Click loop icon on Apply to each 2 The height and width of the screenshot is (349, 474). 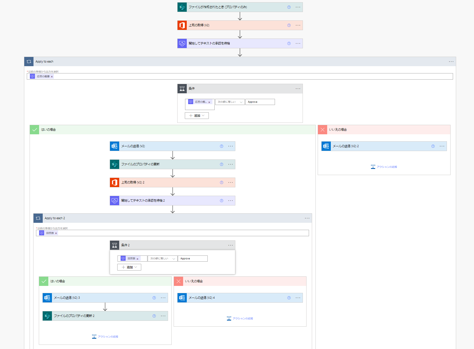tap(38, 218)
